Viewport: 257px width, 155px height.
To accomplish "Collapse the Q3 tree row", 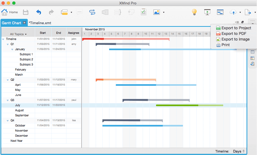I will click(x=8, y=100).
